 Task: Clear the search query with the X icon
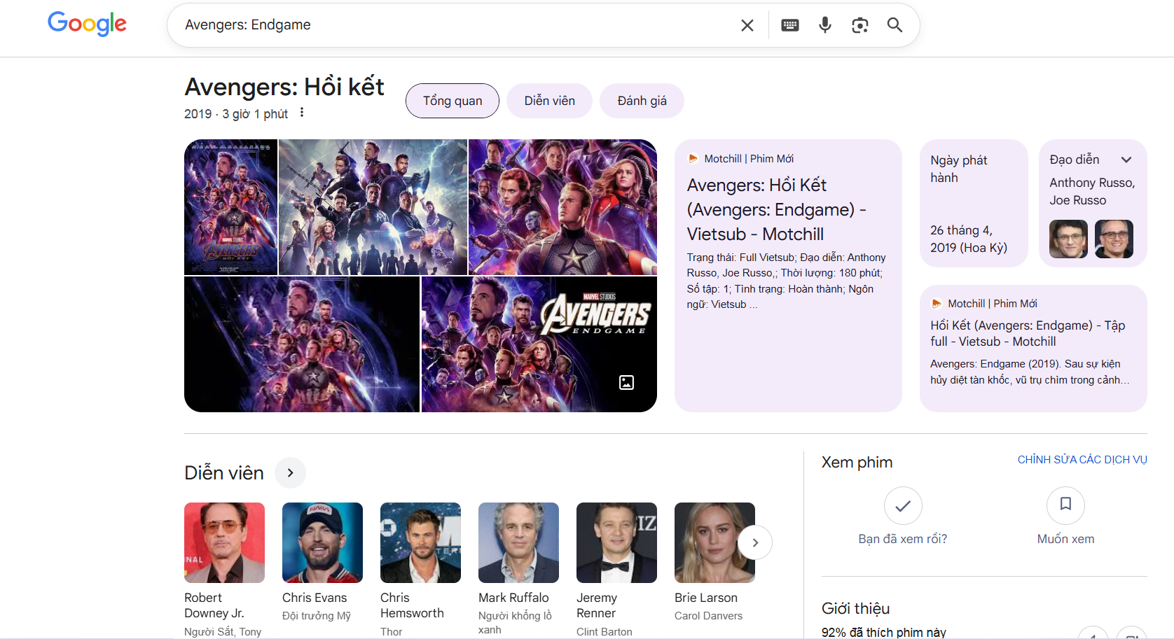tap(747, 24)
